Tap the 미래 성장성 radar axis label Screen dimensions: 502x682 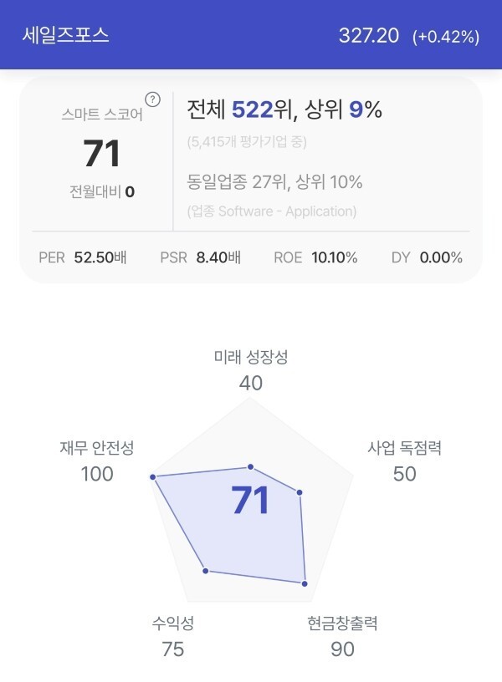[x=251, y=358]
